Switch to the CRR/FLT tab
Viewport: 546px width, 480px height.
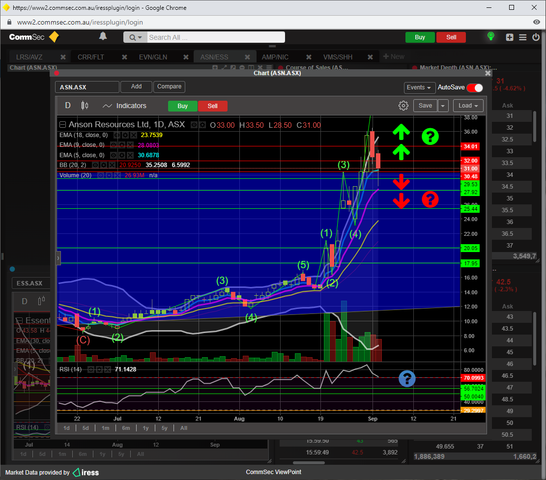(x=91, y=57)
